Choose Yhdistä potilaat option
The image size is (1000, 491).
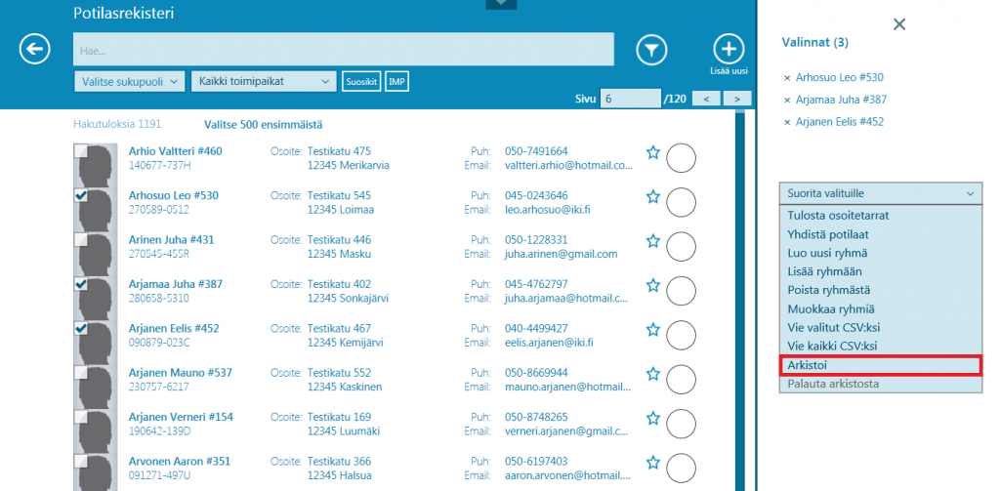[x=880, y=234]
